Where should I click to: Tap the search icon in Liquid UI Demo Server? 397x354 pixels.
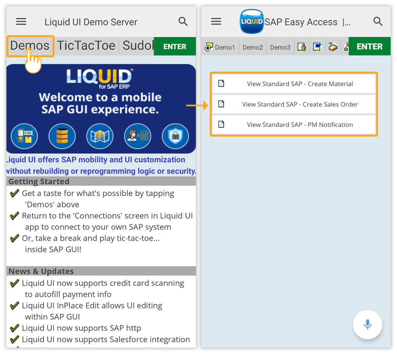click(x=183, y=22)
